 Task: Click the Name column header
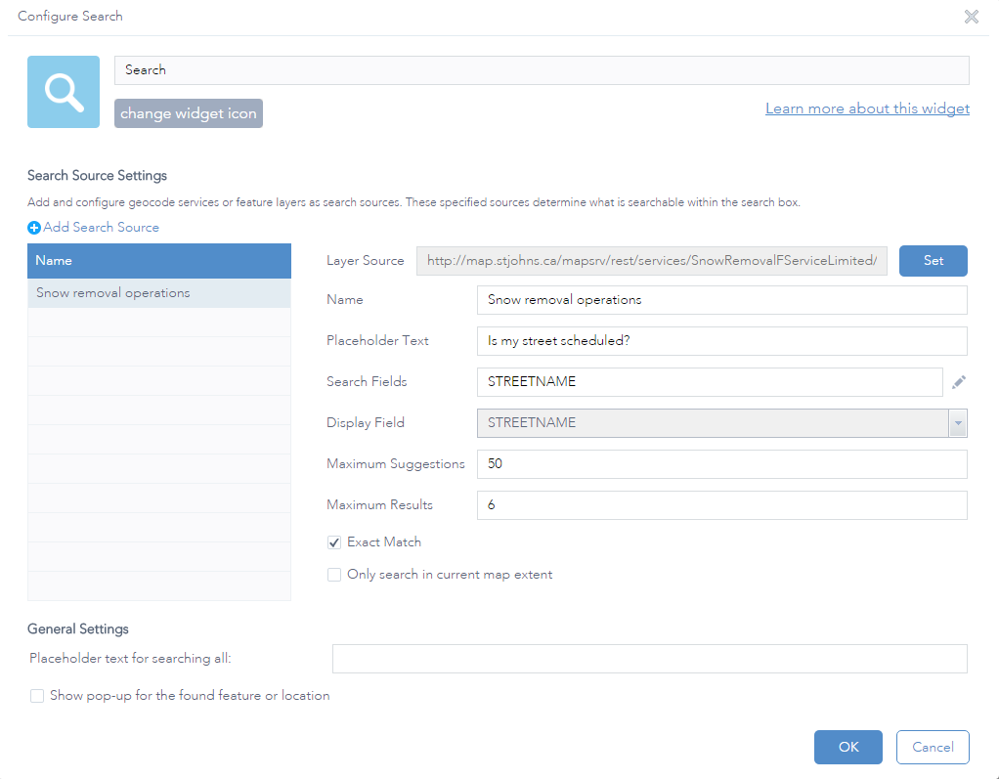point(159,261)
